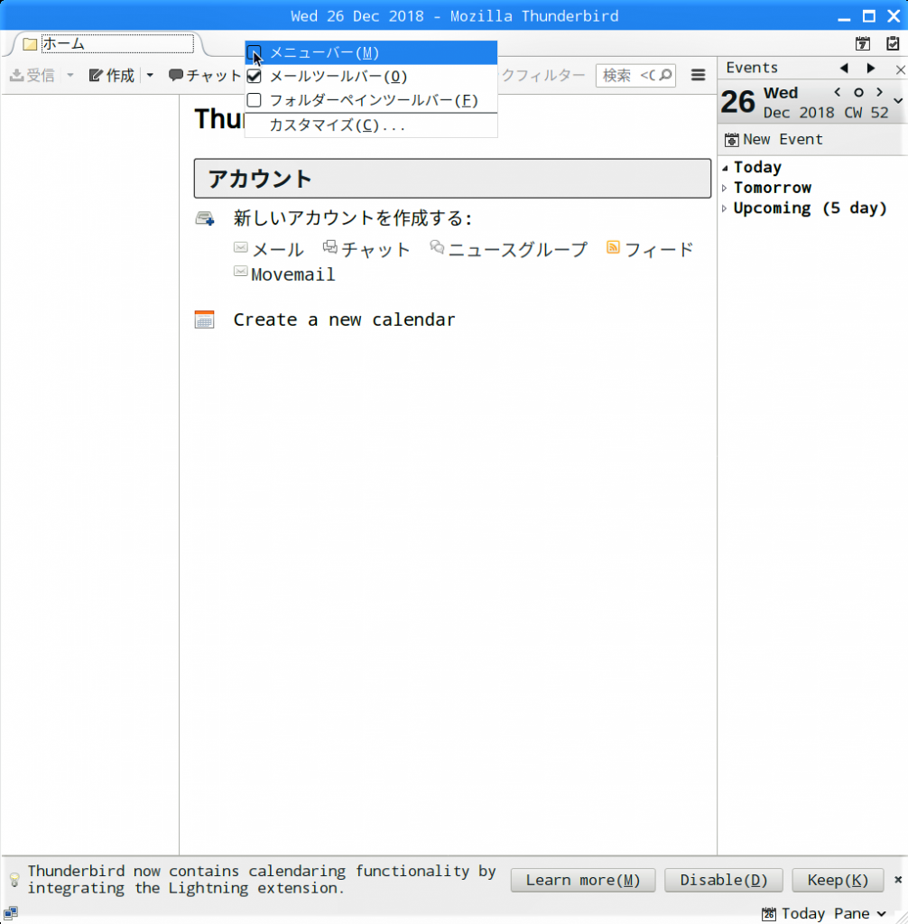
Task: Close the Events pane
Action: click(900, 69)
